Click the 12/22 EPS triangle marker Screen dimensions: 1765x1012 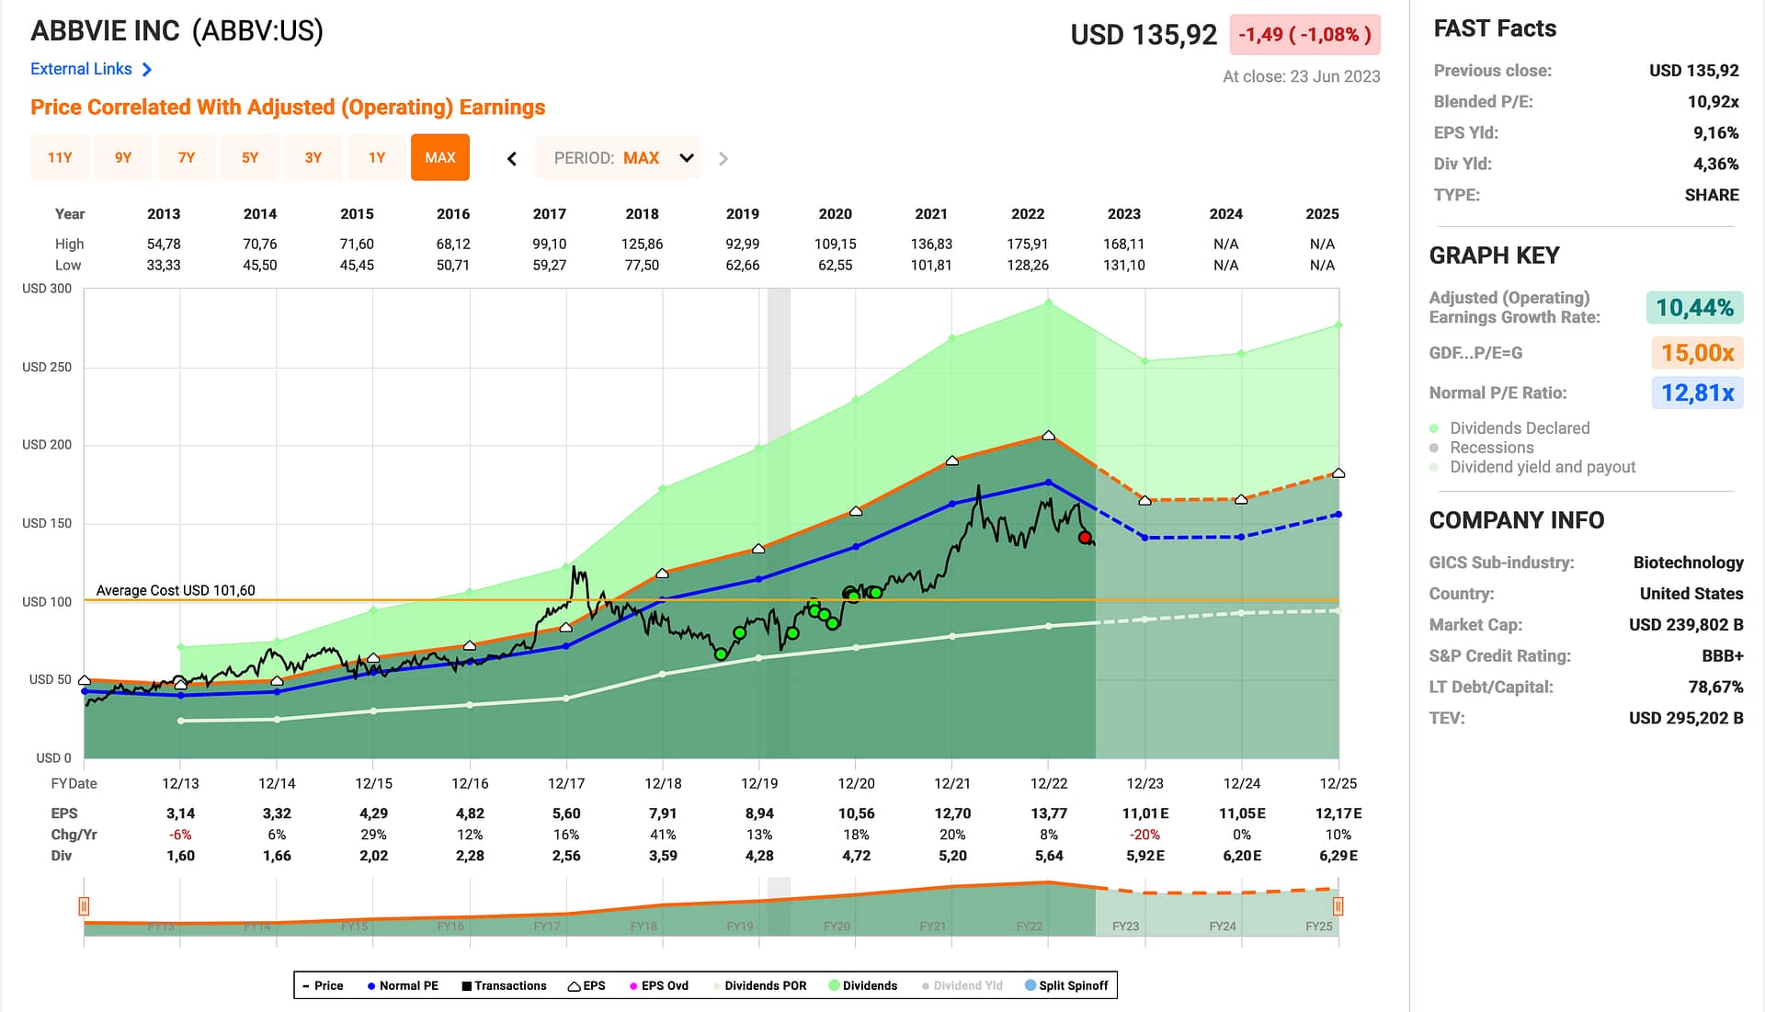1048,436
